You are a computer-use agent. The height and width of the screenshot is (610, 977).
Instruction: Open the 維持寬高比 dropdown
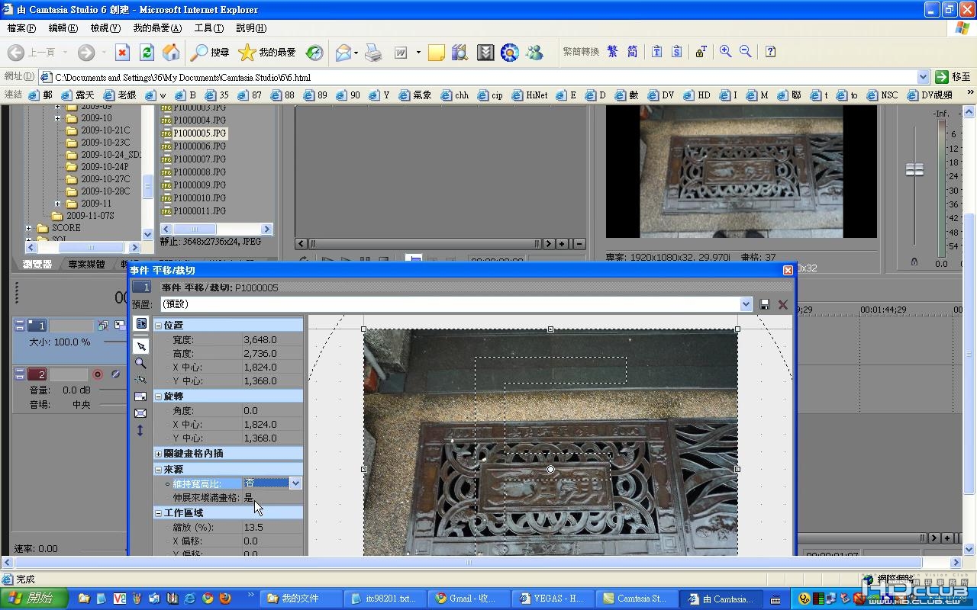click(295, 483)
